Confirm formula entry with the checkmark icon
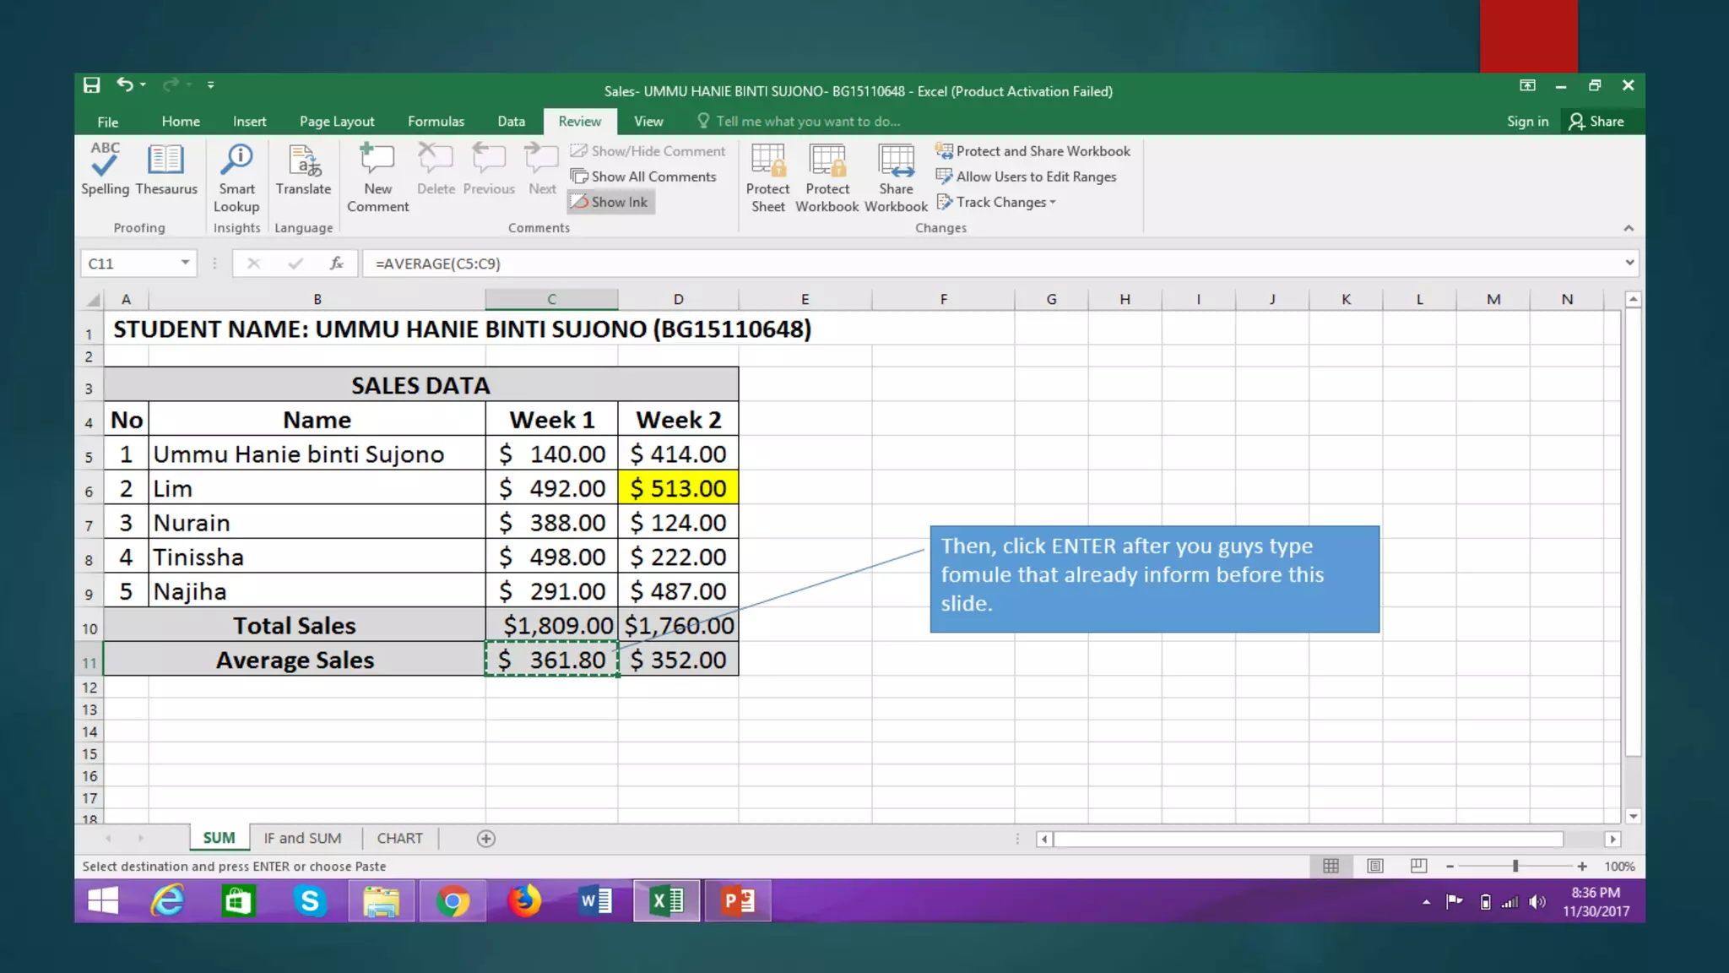Image resolution: width=1729 pixels, height=973 pixels. pos(295,264)
